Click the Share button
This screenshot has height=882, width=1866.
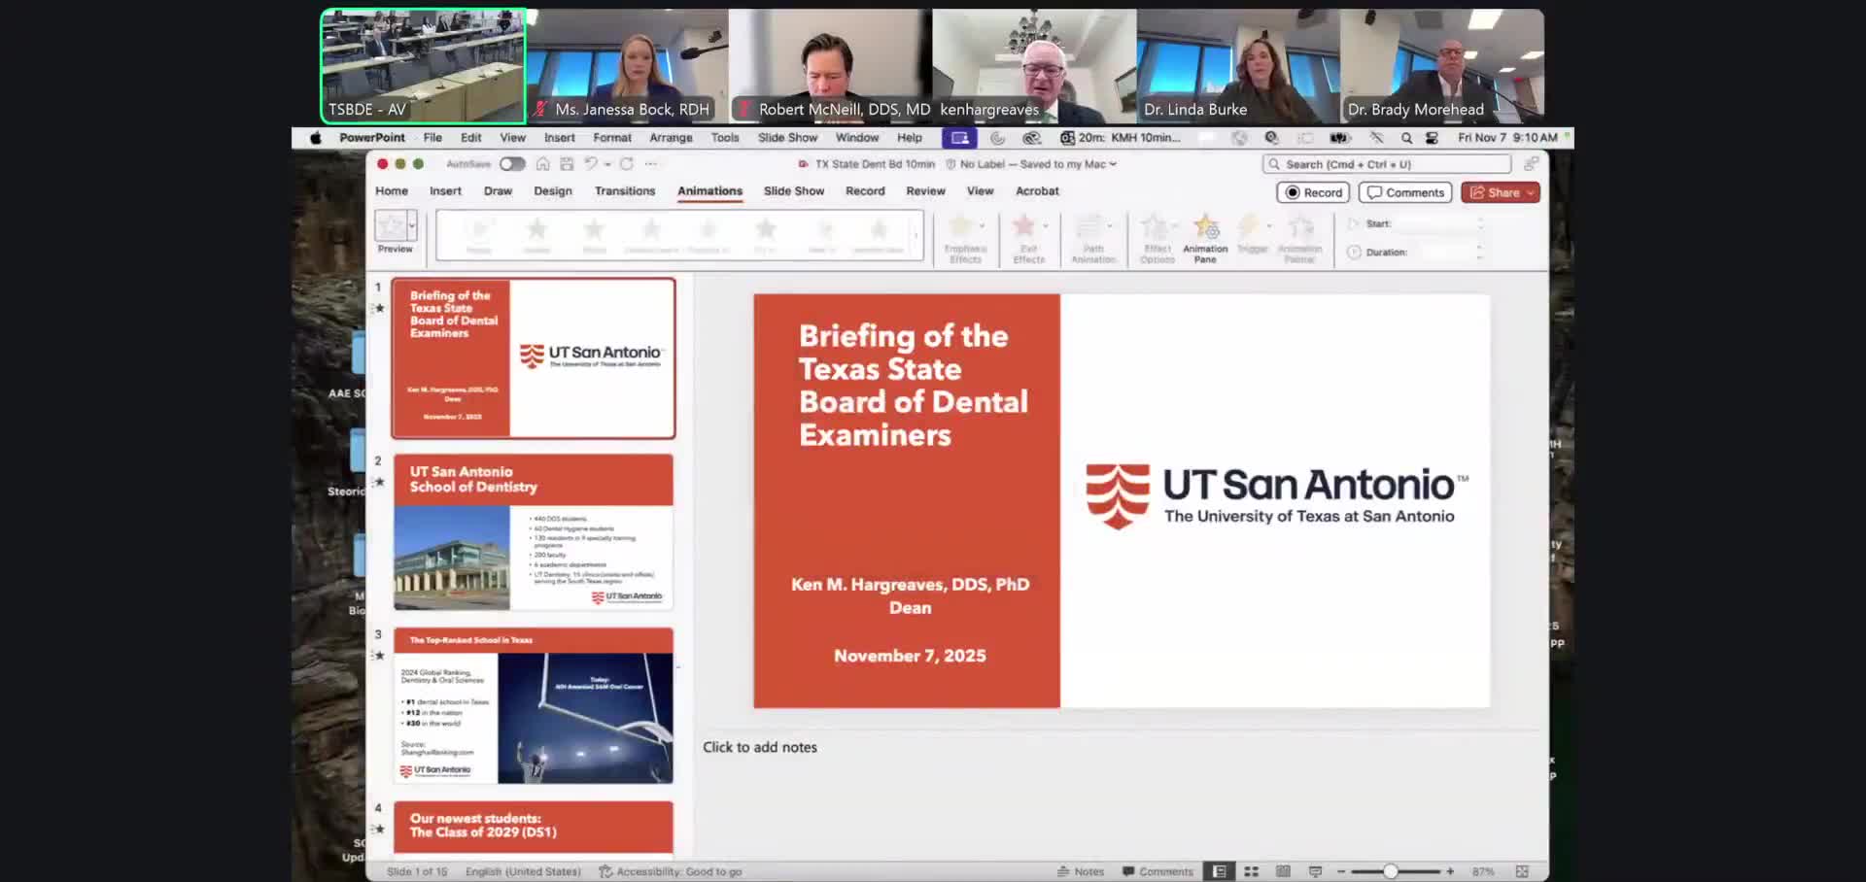1499,192
